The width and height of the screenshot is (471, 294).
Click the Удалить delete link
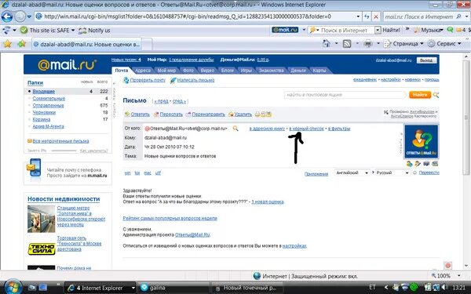coord(243,114)
